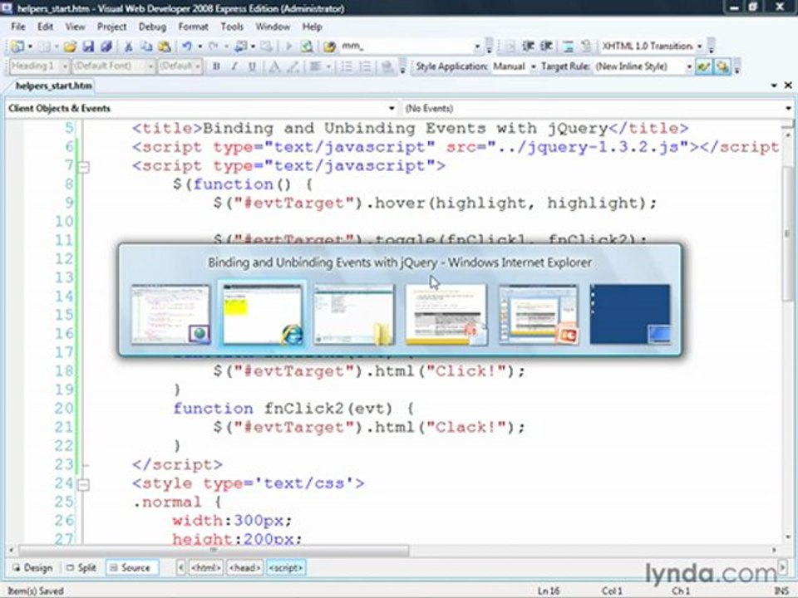Screen dimensions: 798x598
Task: Click the Find in Files icon beside mm_ box
Action: coord(329,47)
